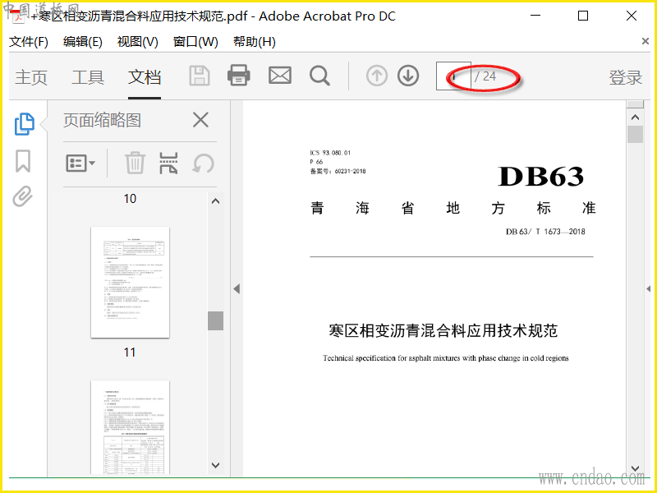Click the standard number DB 63/ T 1673—2018
The height and width of the screenshot is (493, 657).
[x=545, y=232]
